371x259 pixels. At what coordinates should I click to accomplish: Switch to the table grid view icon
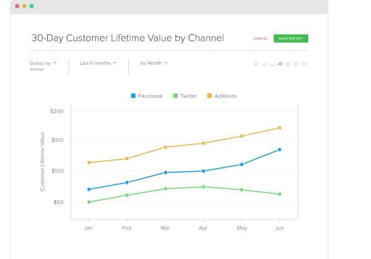[x=288, y=64]
